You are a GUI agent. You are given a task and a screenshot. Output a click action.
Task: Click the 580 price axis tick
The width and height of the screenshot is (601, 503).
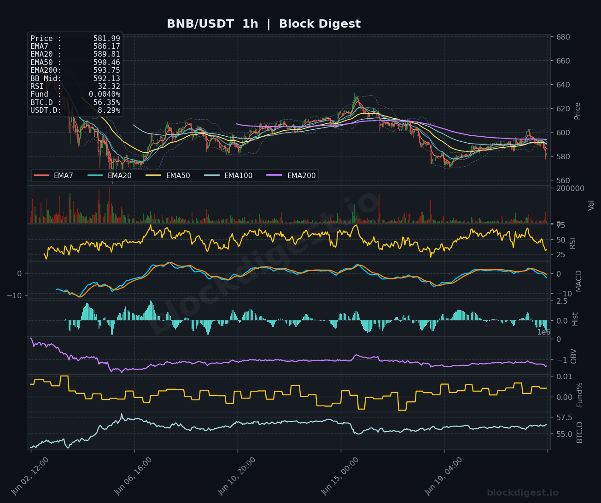[562, 156]
